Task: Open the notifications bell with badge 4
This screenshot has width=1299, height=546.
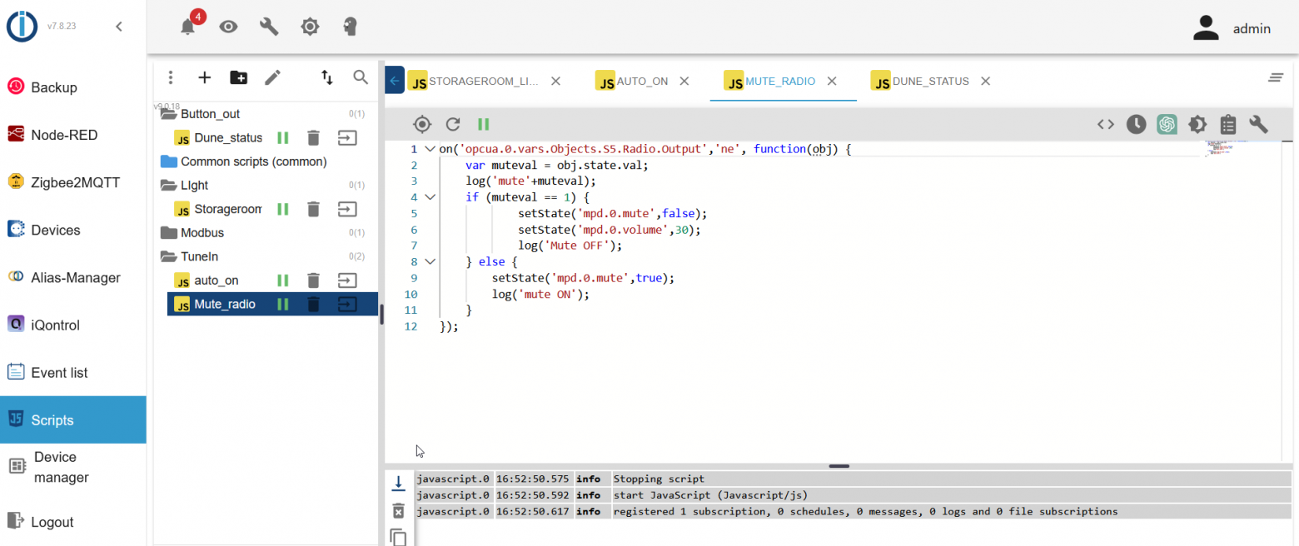Action: click(x=189, y=26)
